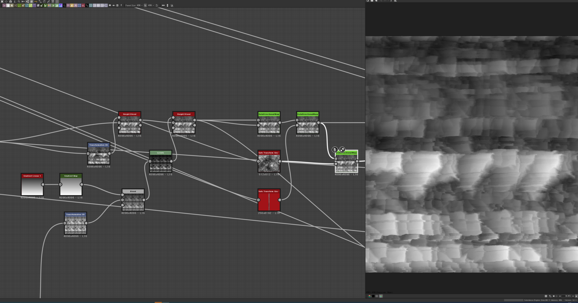Add a Transformation 2D node from toolbar
Screen dimensions: 578x303
click(79, 5)
